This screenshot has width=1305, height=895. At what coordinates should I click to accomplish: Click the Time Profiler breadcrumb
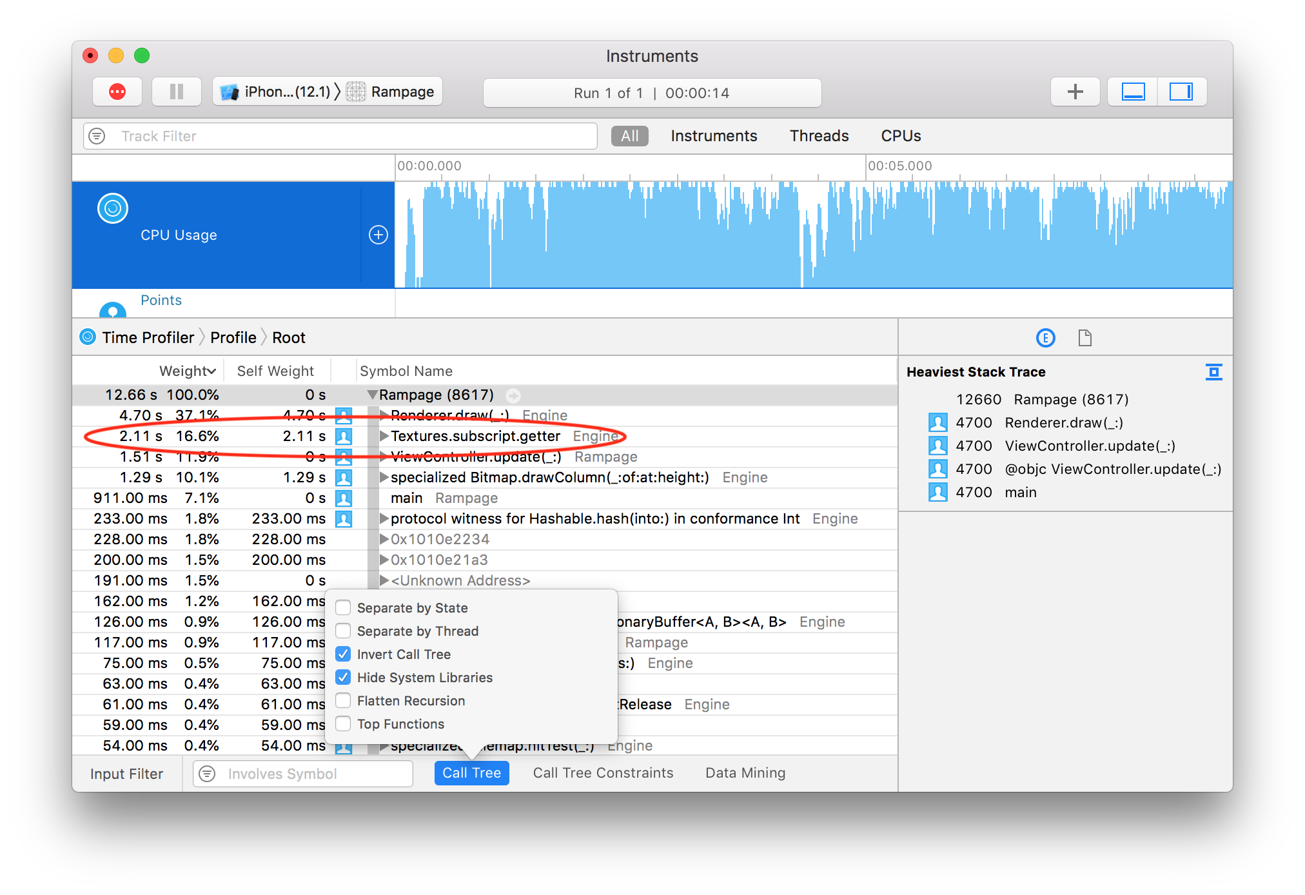148,337
